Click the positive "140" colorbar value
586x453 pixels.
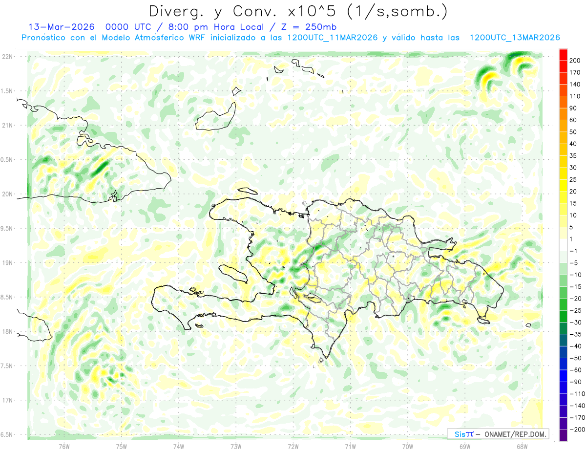point(574,85)
